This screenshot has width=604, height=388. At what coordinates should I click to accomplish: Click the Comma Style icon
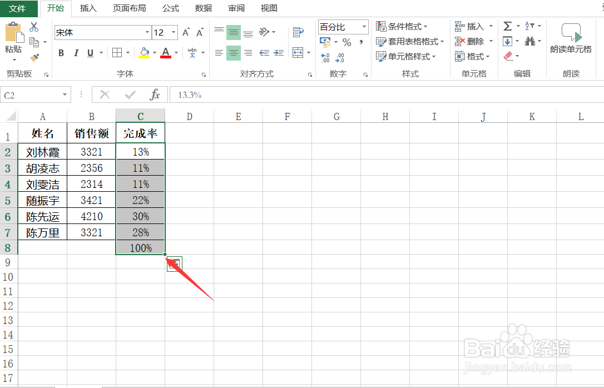pyautogui.click(x=362, y=41)
